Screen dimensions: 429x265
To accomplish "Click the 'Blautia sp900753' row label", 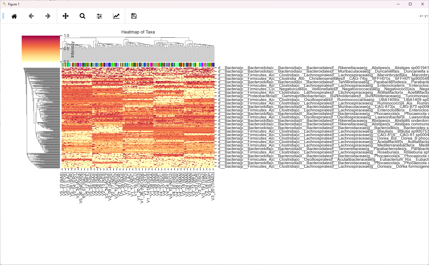I will point(323,131).
